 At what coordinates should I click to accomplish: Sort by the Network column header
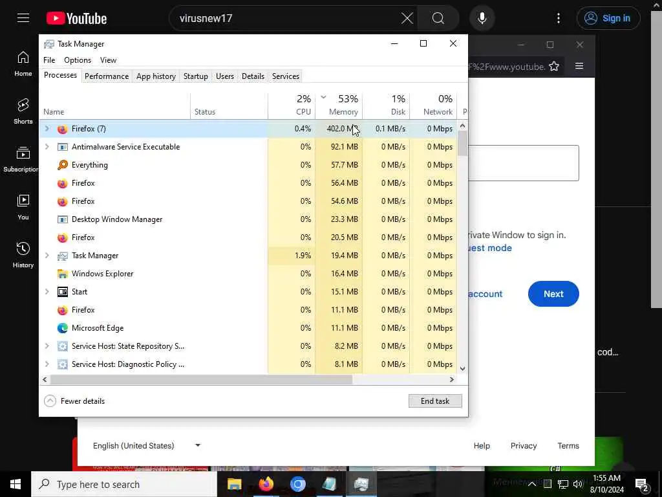(434, 105)
